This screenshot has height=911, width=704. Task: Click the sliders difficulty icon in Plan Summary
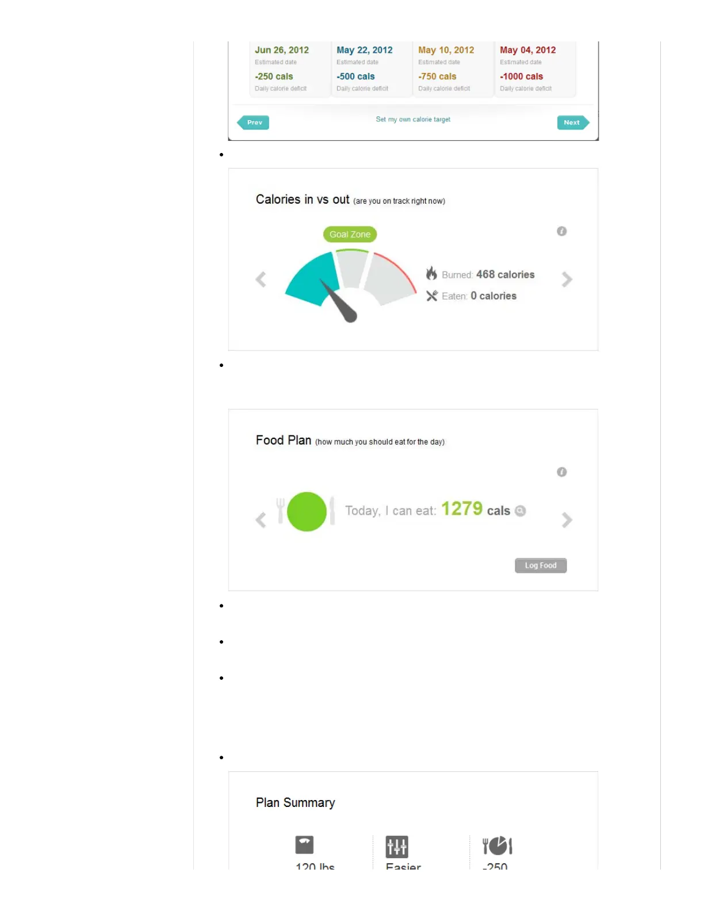click(397, 847)
